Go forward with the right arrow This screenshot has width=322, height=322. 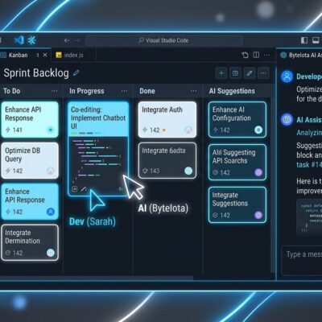point(77,40)
